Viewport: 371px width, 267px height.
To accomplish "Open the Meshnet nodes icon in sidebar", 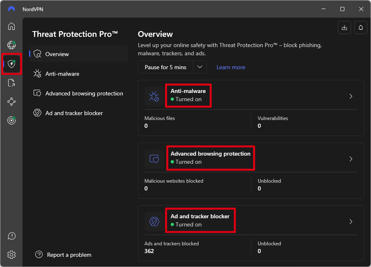I will click(11, 102).
